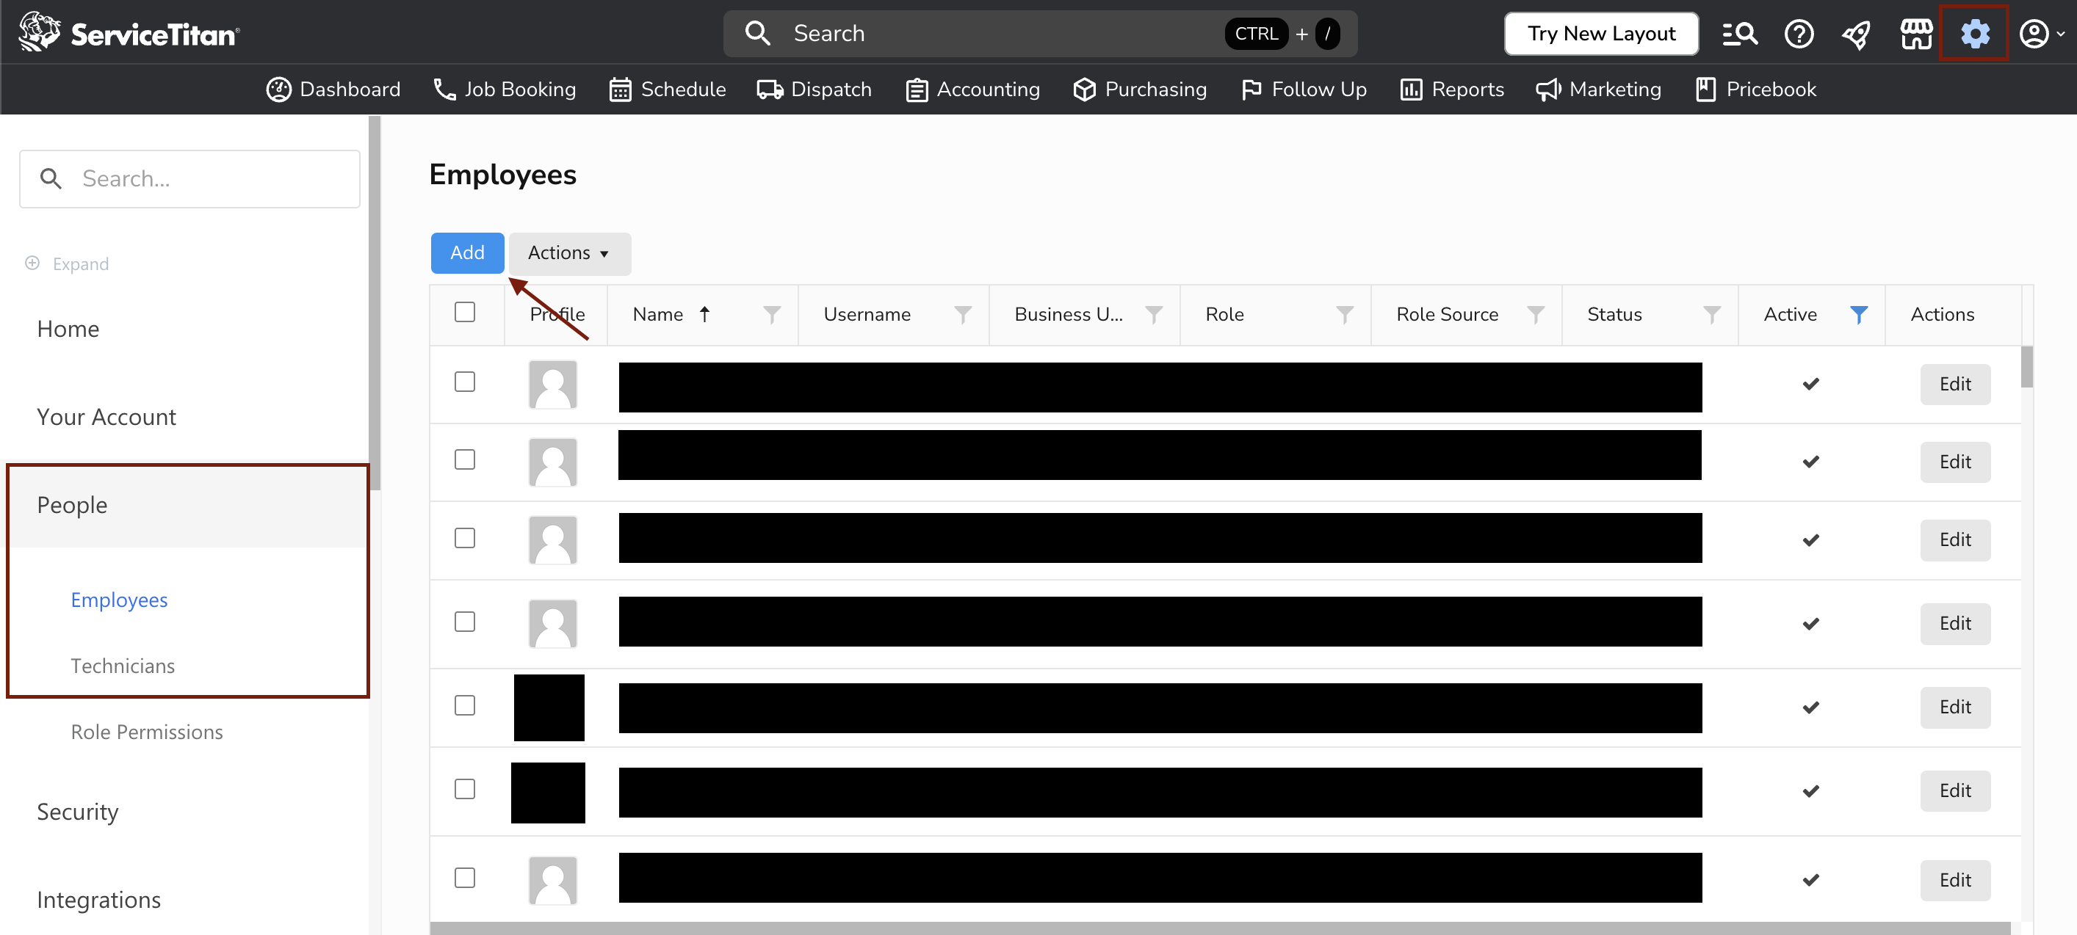This screenshot has width=2077, height=935.
Task: Open the Dispatch menu item
Action: tap(815, 90)
